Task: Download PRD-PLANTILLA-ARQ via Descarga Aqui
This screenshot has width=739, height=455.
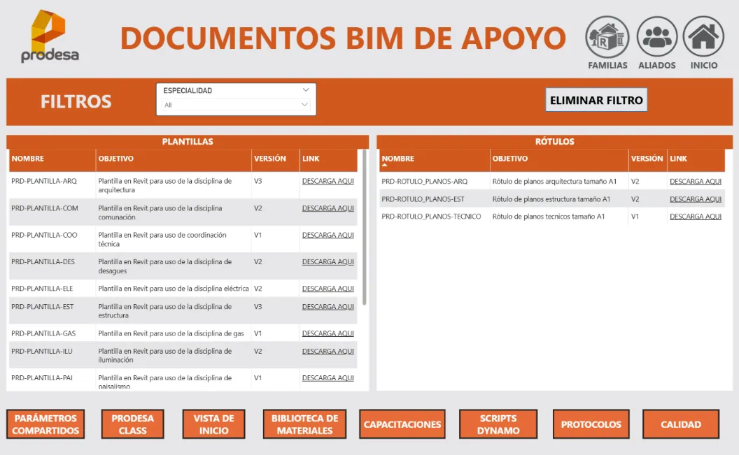Action: 328,181
